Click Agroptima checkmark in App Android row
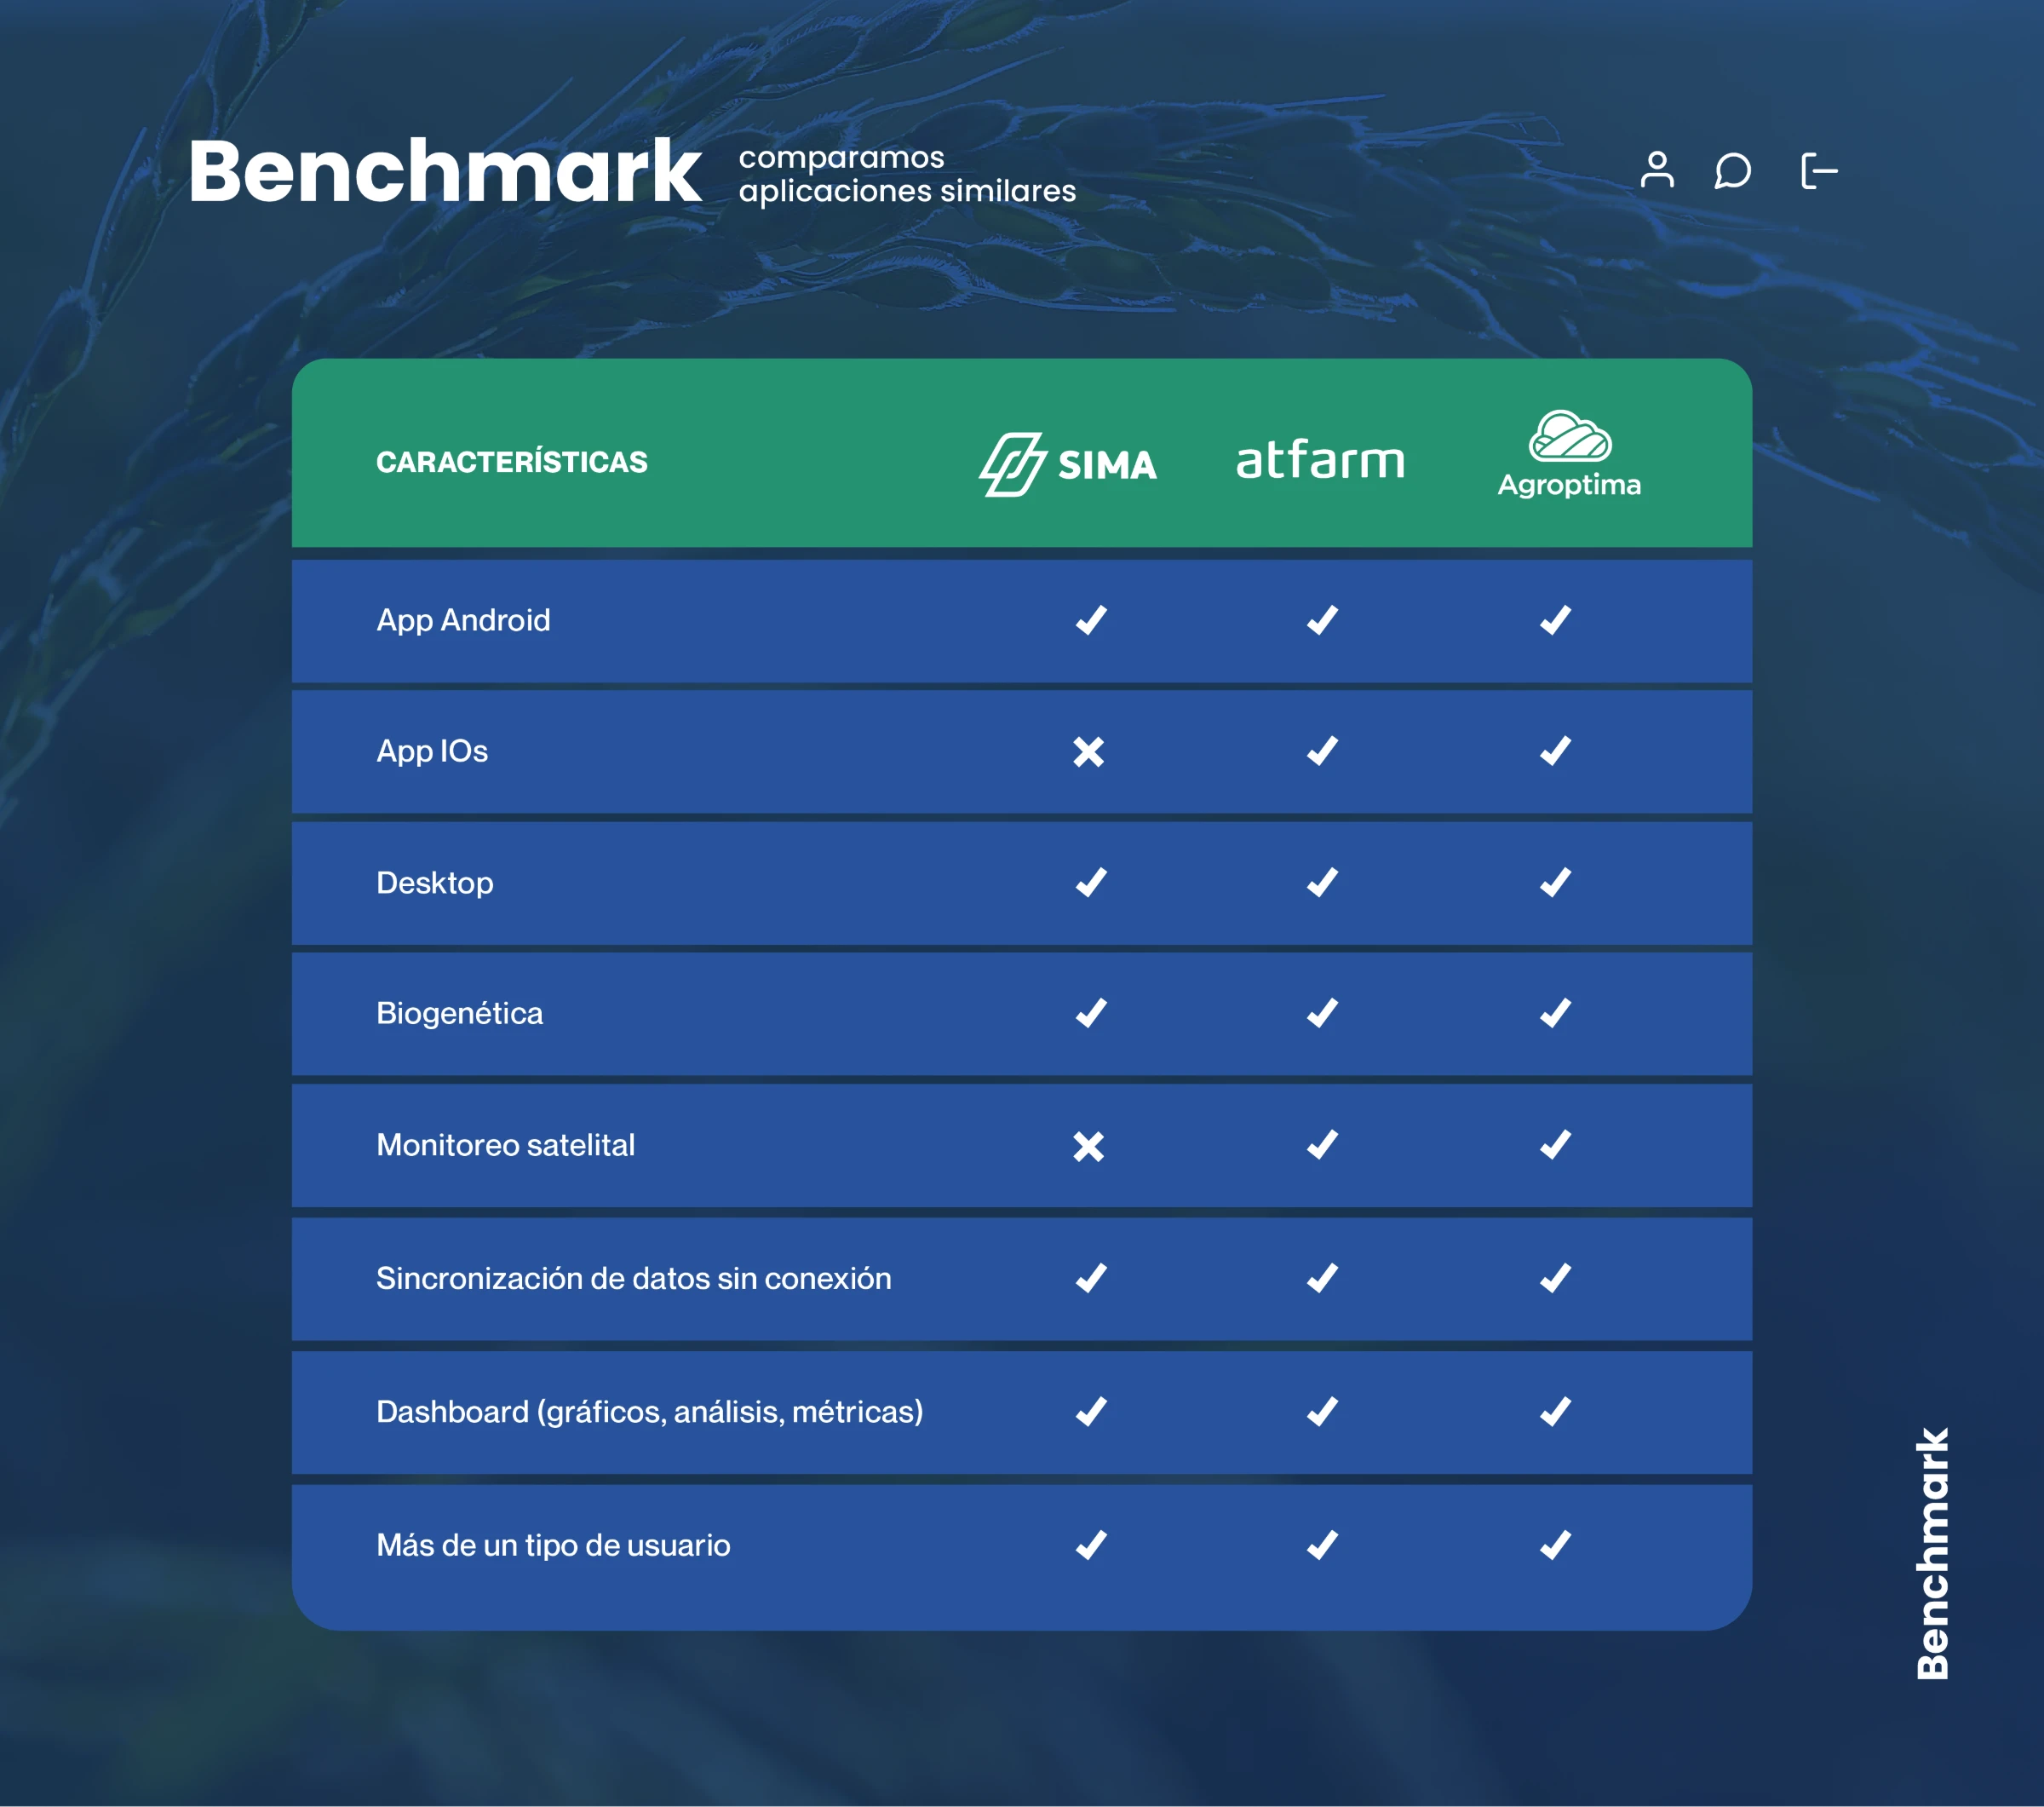Screen dimensions: 2044x1807 coord(1555,620)
